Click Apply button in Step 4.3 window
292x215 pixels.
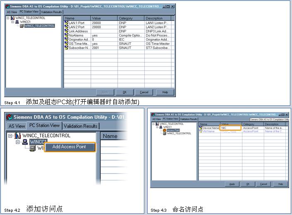(232, 184)
